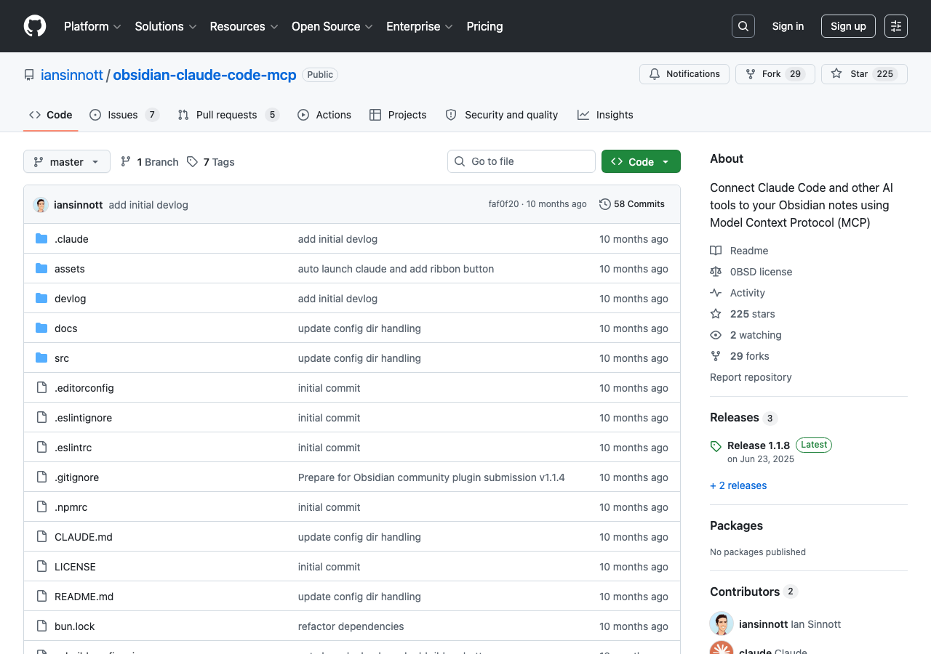This screenshot has height=654, width=931.
Task: Click the Notifications bell button
Action: pos(684,74)
